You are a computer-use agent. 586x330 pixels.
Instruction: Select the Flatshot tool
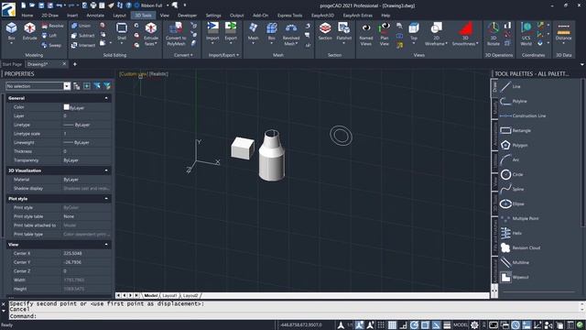(344, 31)
